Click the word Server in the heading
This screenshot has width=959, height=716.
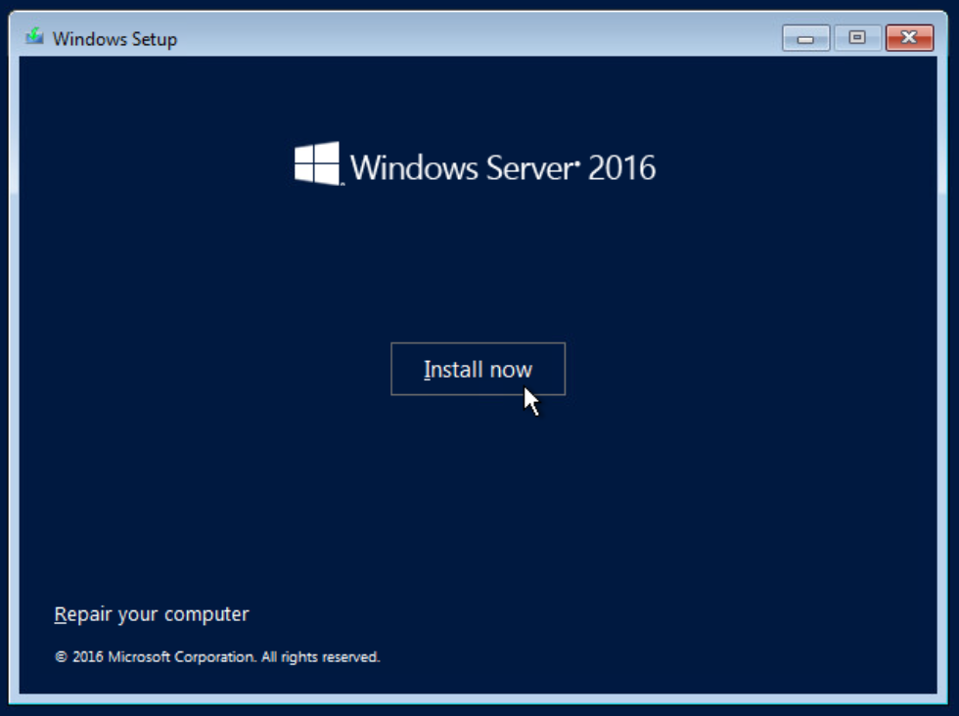(527, 167)
